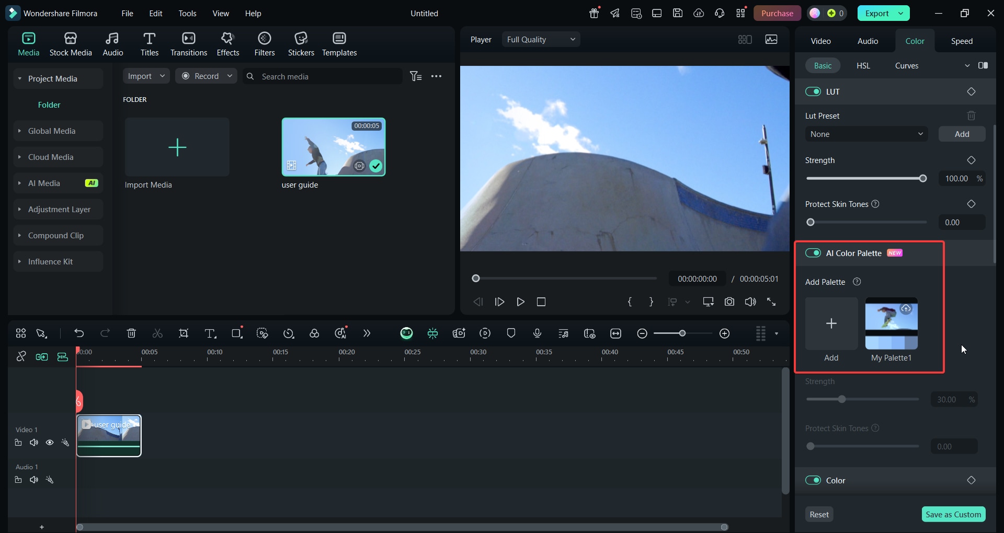
Task: Click the Add LUT button
Action: [x=962, y=134]
